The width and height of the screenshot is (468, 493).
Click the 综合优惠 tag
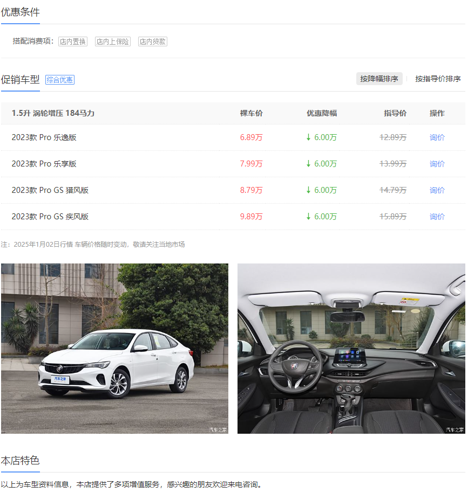point(60,80)
